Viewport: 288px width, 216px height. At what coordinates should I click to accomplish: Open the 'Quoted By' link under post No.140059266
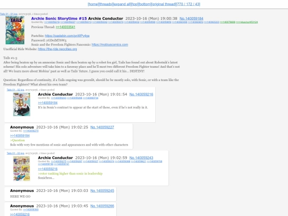(31, 210)
